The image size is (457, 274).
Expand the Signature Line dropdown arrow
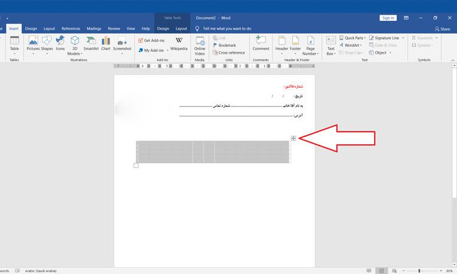[403, 38]
